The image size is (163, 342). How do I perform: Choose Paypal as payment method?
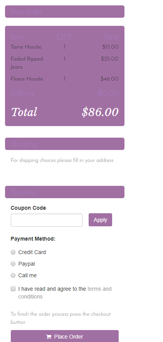click(x=13, y=264)
